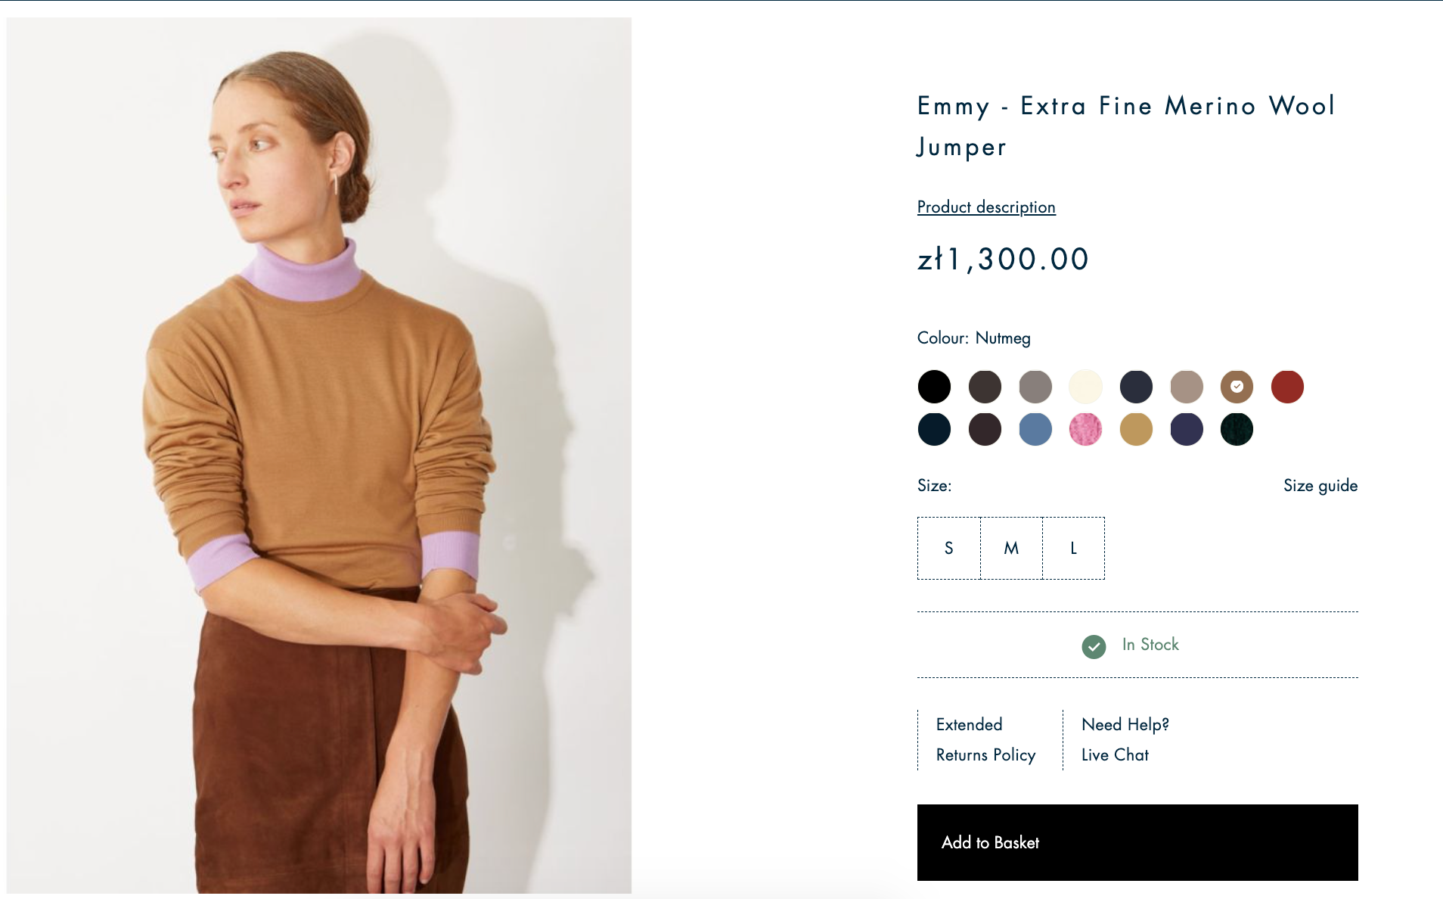The image size is (1443, 899).
Task: Click the jumper product photo
Action: (319, 454)
